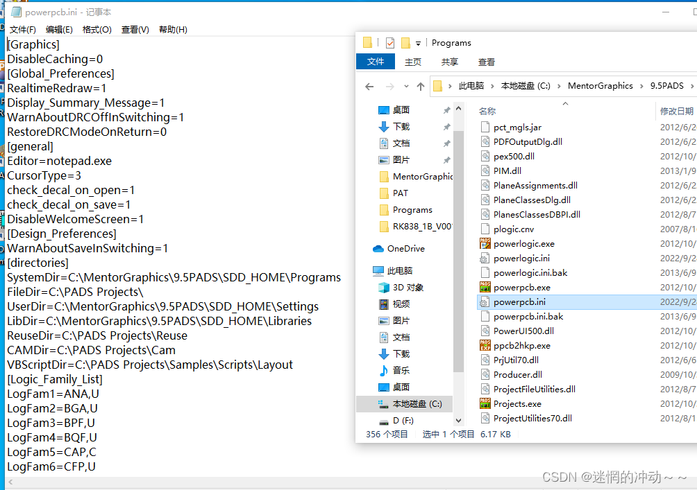Expand chevron after MentorGraphics in address bar

(x=641, y=86)
